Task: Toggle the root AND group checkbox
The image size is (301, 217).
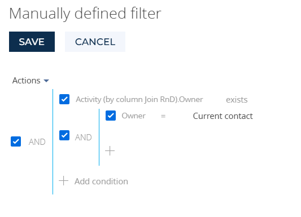Action: 16,141
